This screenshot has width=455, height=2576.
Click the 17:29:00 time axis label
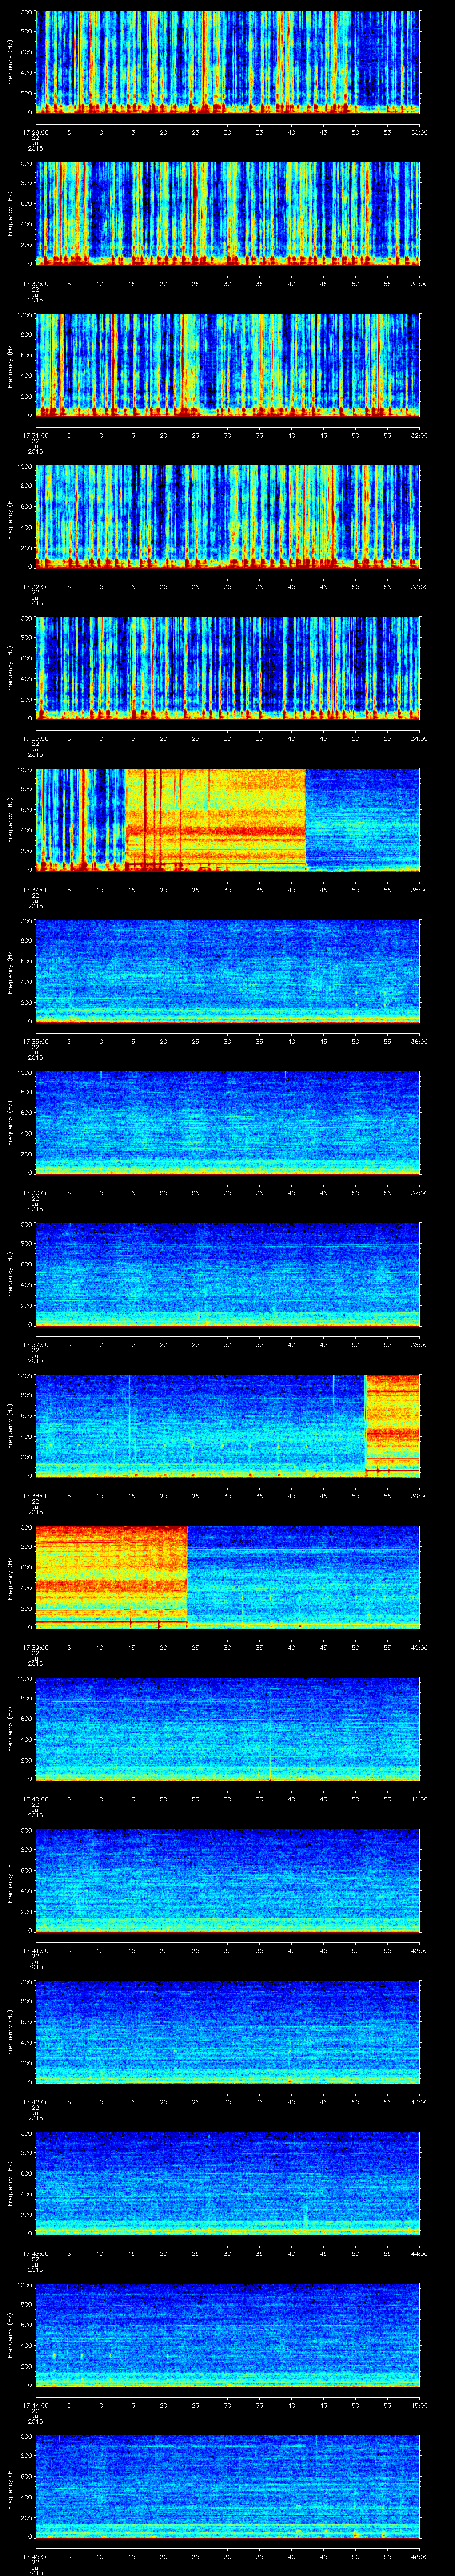click(35, 132)
